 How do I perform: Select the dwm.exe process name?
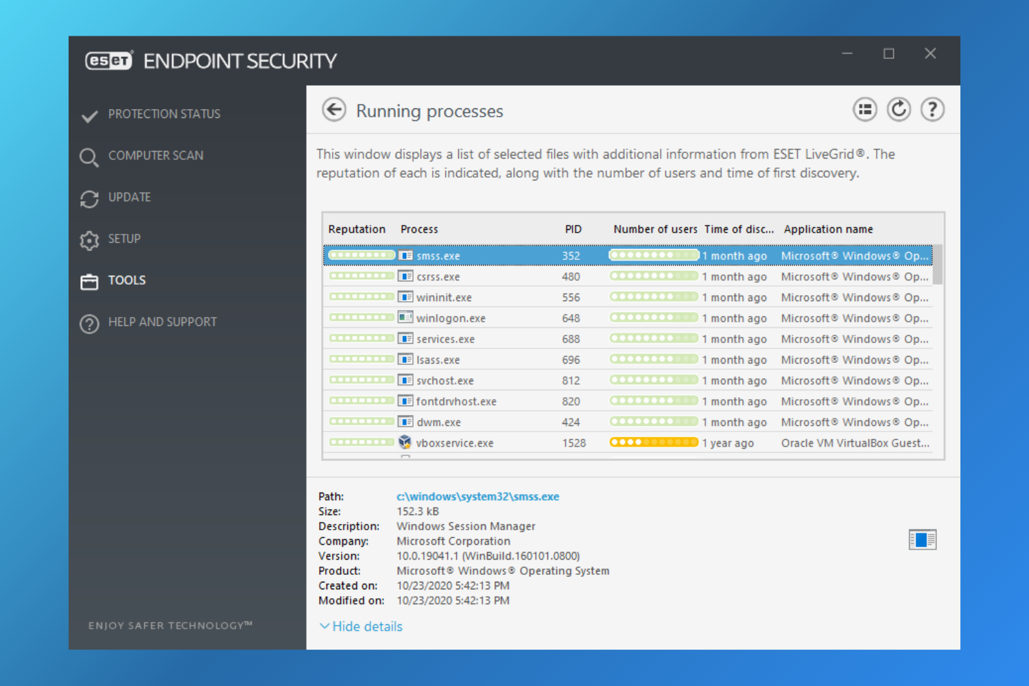pos(438,423)
